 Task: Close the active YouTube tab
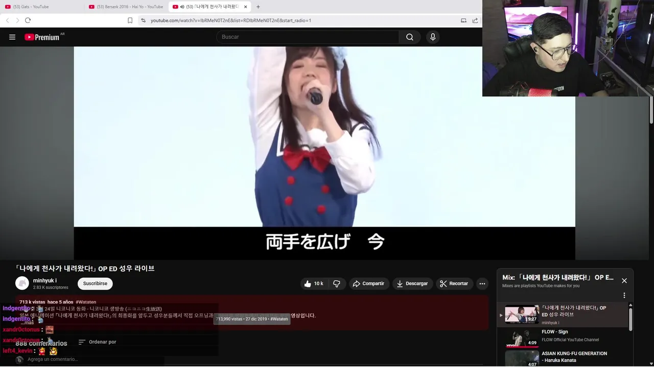click(x=246, y=7)
